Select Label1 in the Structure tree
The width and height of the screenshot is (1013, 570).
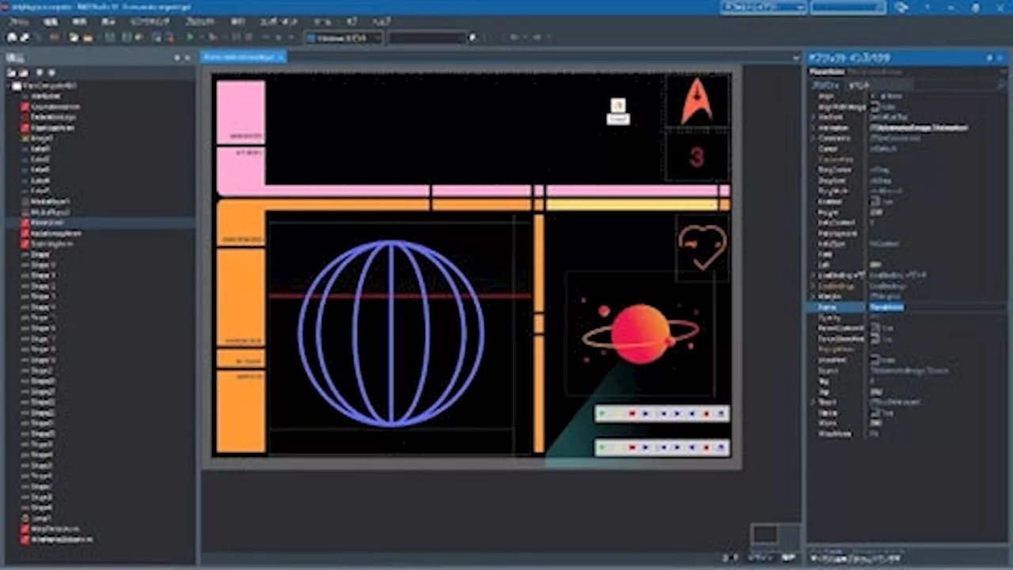coord(40,149)
